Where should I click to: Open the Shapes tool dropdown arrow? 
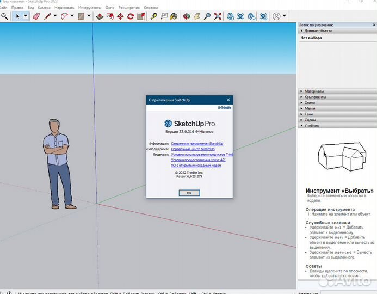[89, 16]
